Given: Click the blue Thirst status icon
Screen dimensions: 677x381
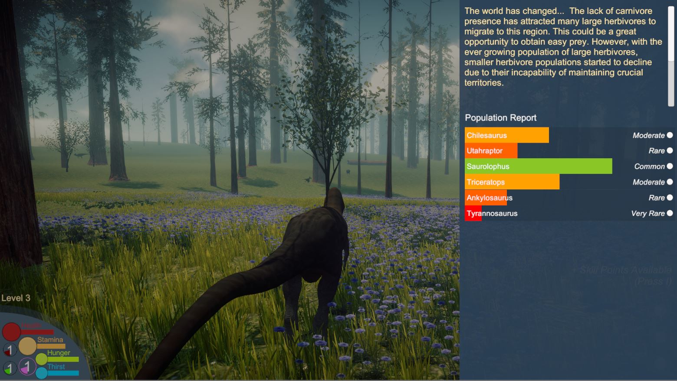Looking at the screenshot, I should [41, 373].
